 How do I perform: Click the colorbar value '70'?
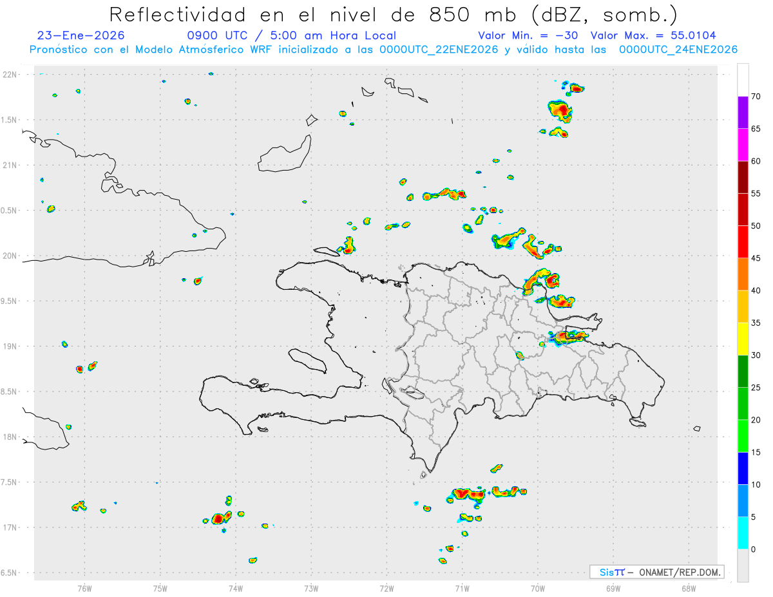click(x=756, y=97)
